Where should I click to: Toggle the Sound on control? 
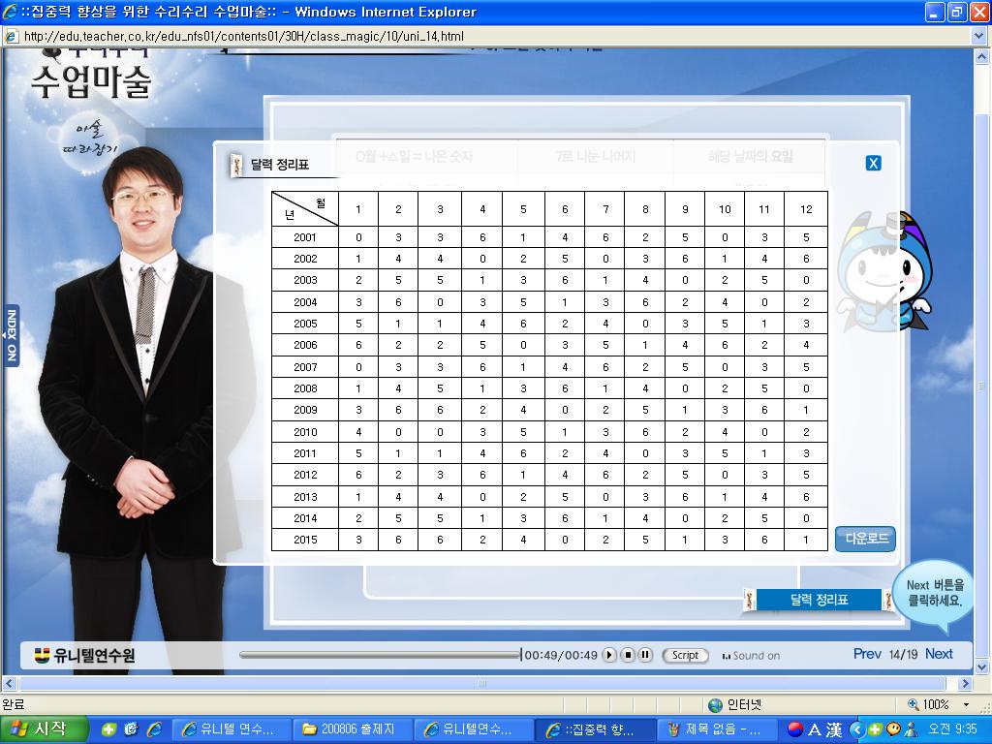pyautogui.click(x=751, y=656)
